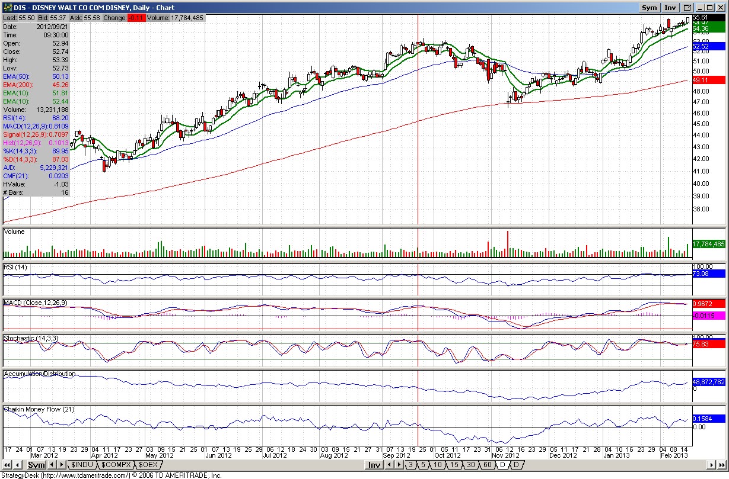This screenshot has height=479, width=729.
Task: Click the Signal(12,26,9) data row
Action: point(37,134)
